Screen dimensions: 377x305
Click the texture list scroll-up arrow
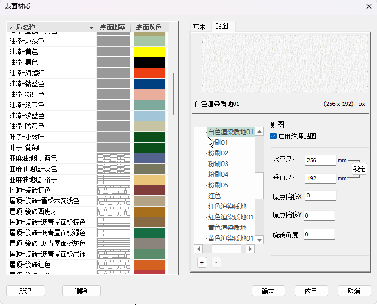(259, 131)
